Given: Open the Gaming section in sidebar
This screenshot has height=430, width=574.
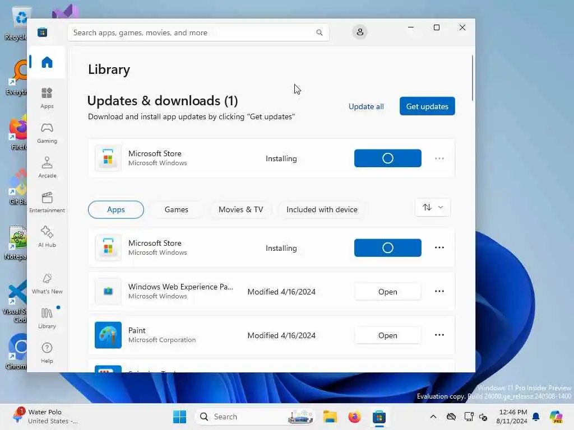Looking at the screenshot, I should (x=47, y=133).
